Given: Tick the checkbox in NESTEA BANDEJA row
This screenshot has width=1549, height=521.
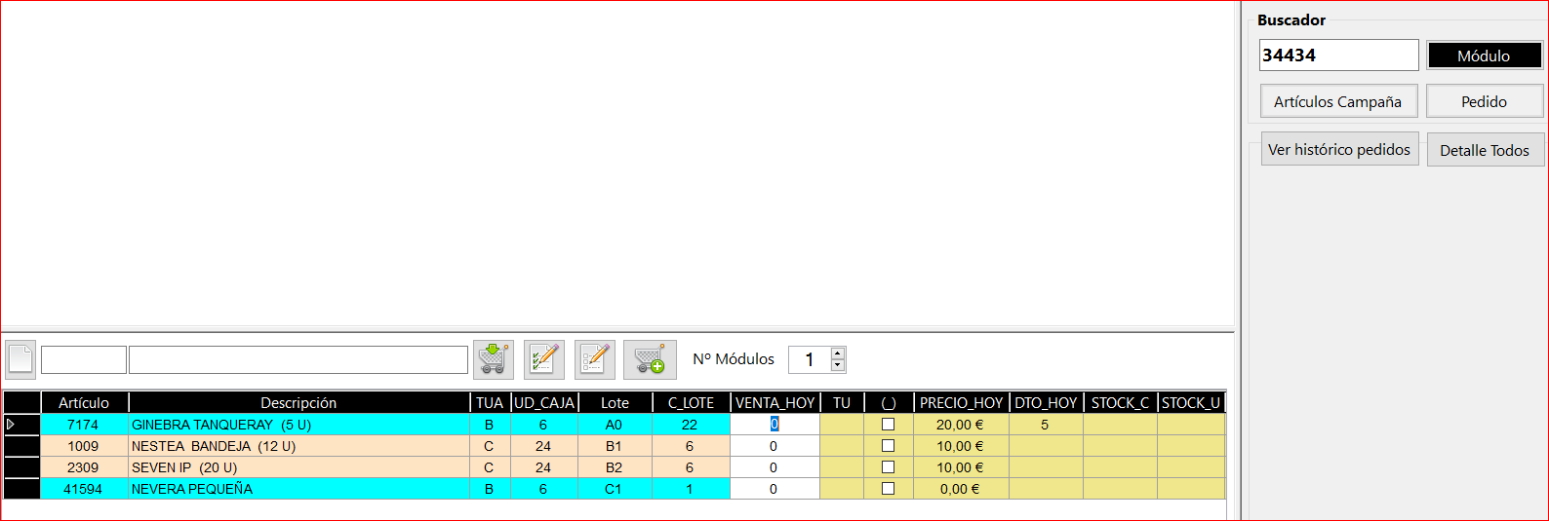Looking at the screenshot, I should click(x=888, y=446).
